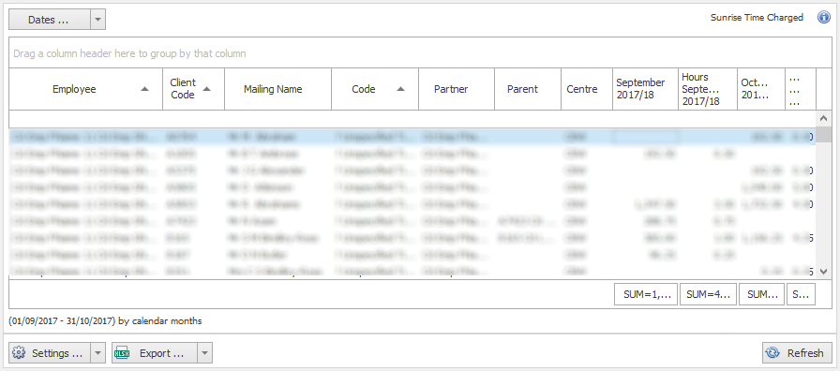Open the Dates button
Screen dimensions: 840x371
pyautogui.click(x=50, y=20)
